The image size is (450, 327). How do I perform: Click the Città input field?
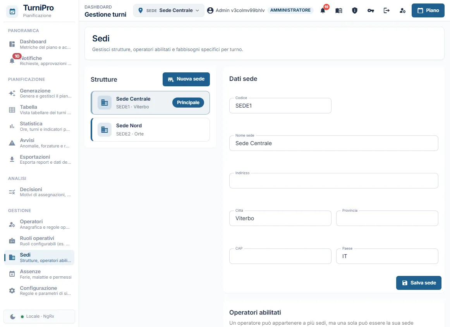coord(280,219)
